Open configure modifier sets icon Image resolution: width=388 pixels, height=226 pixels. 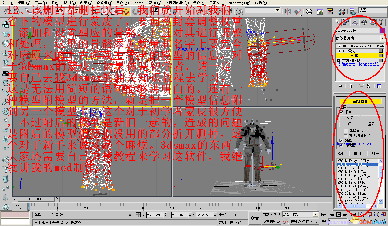tap(380, 86)
